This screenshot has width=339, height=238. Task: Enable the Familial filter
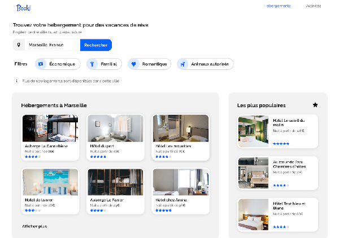pyautogui.click(x=104, y=64)
